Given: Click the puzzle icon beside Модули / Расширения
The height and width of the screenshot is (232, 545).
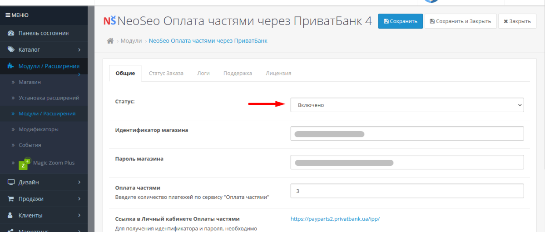Looking at the screenshot, I should (x=11, y=66).
